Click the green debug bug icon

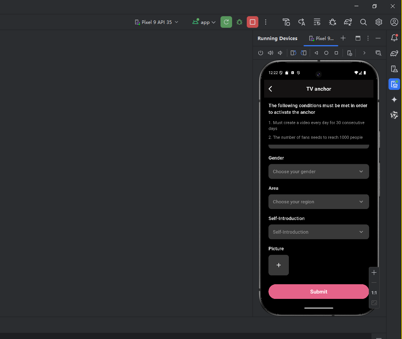pyautogui.click(x=239, y=22)
